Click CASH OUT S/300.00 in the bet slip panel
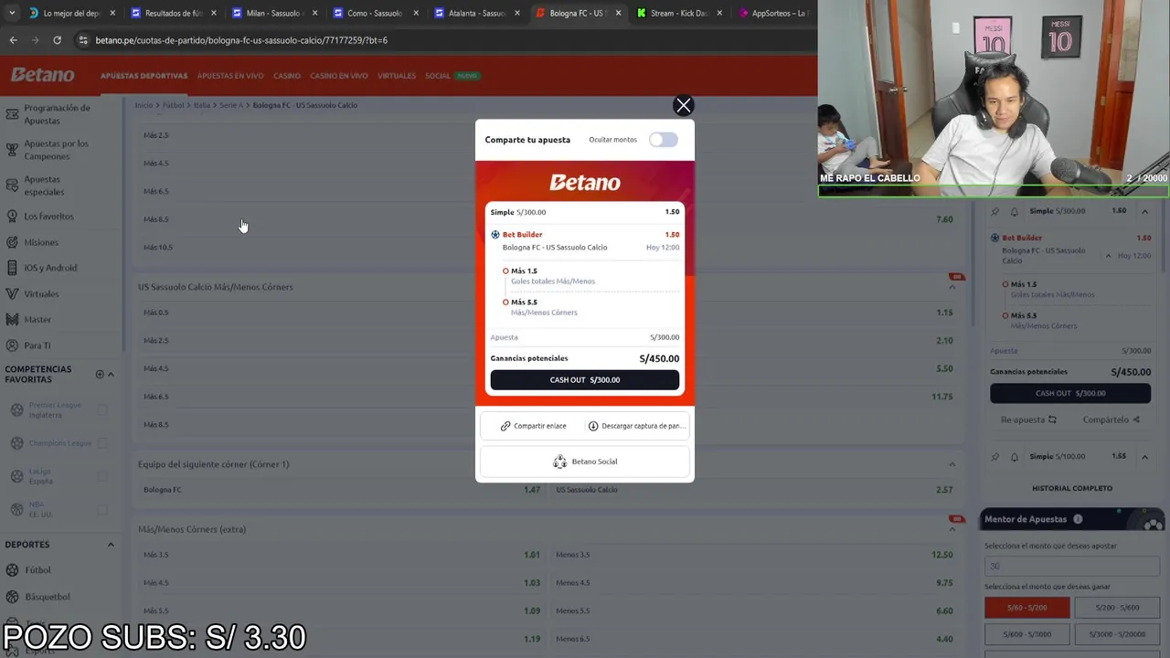This screenshot has width=1170, height=658. pyautogui.click(x=1070, y=393)
